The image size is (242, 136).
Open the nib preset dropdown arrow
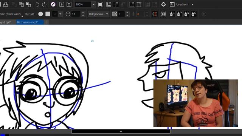[x=60, y=14]
